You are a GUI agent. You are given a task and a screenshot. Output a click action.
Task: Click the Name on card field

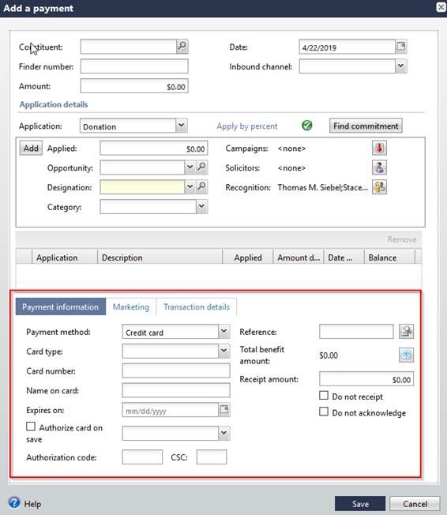176,390
